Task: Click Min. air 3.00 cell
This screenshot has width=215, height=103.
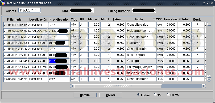Action: coord(94,43)
